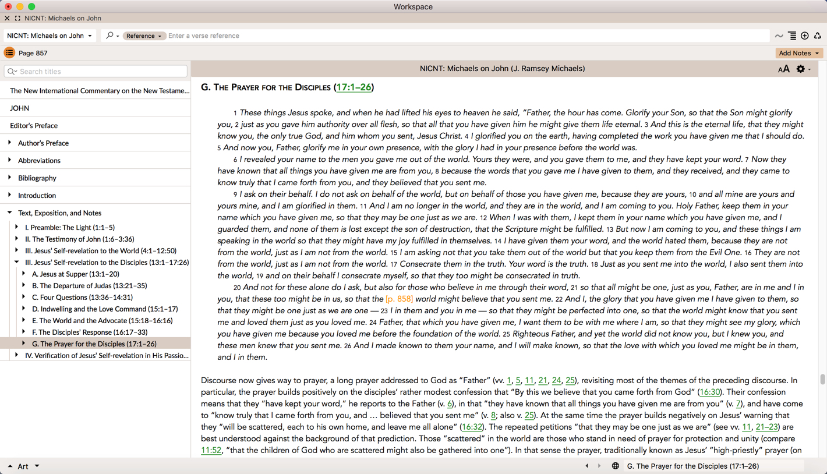Click the right-aligned lines display icon
827x474 pixels.
tap(792, 36)
